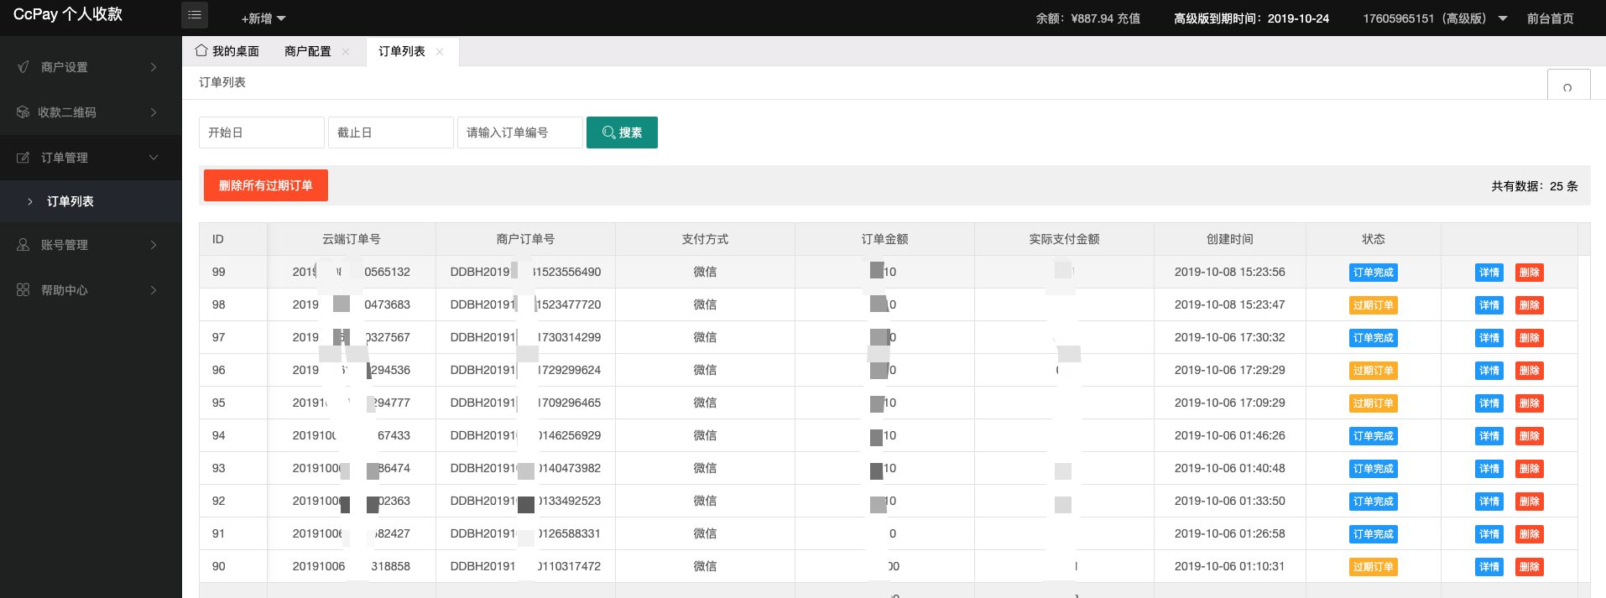Open 详情 for order ID 99
1606x598 pixels.
[x=1489, y=273]
